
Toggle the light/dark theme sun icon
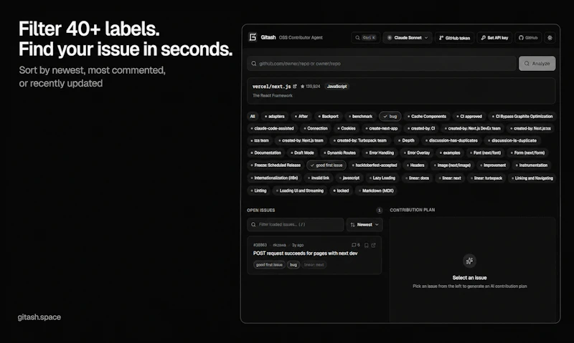point(550,38)
